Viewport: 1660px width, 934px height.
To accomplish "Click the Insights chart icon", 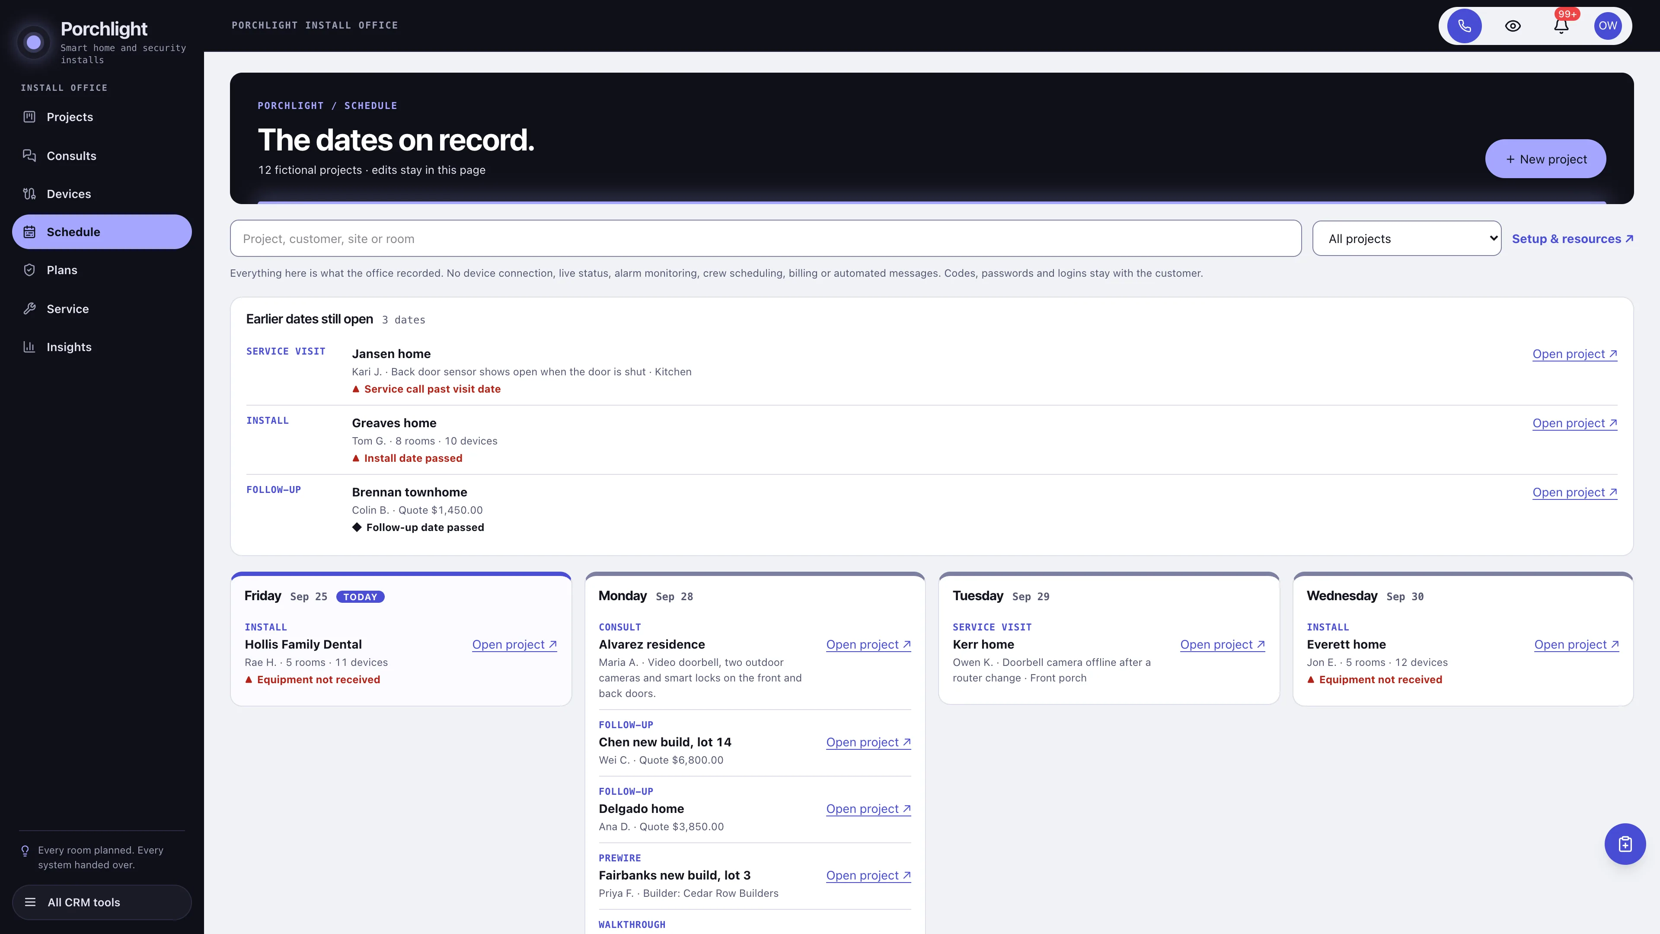I will pyautogui.click(x=29, y=347).
